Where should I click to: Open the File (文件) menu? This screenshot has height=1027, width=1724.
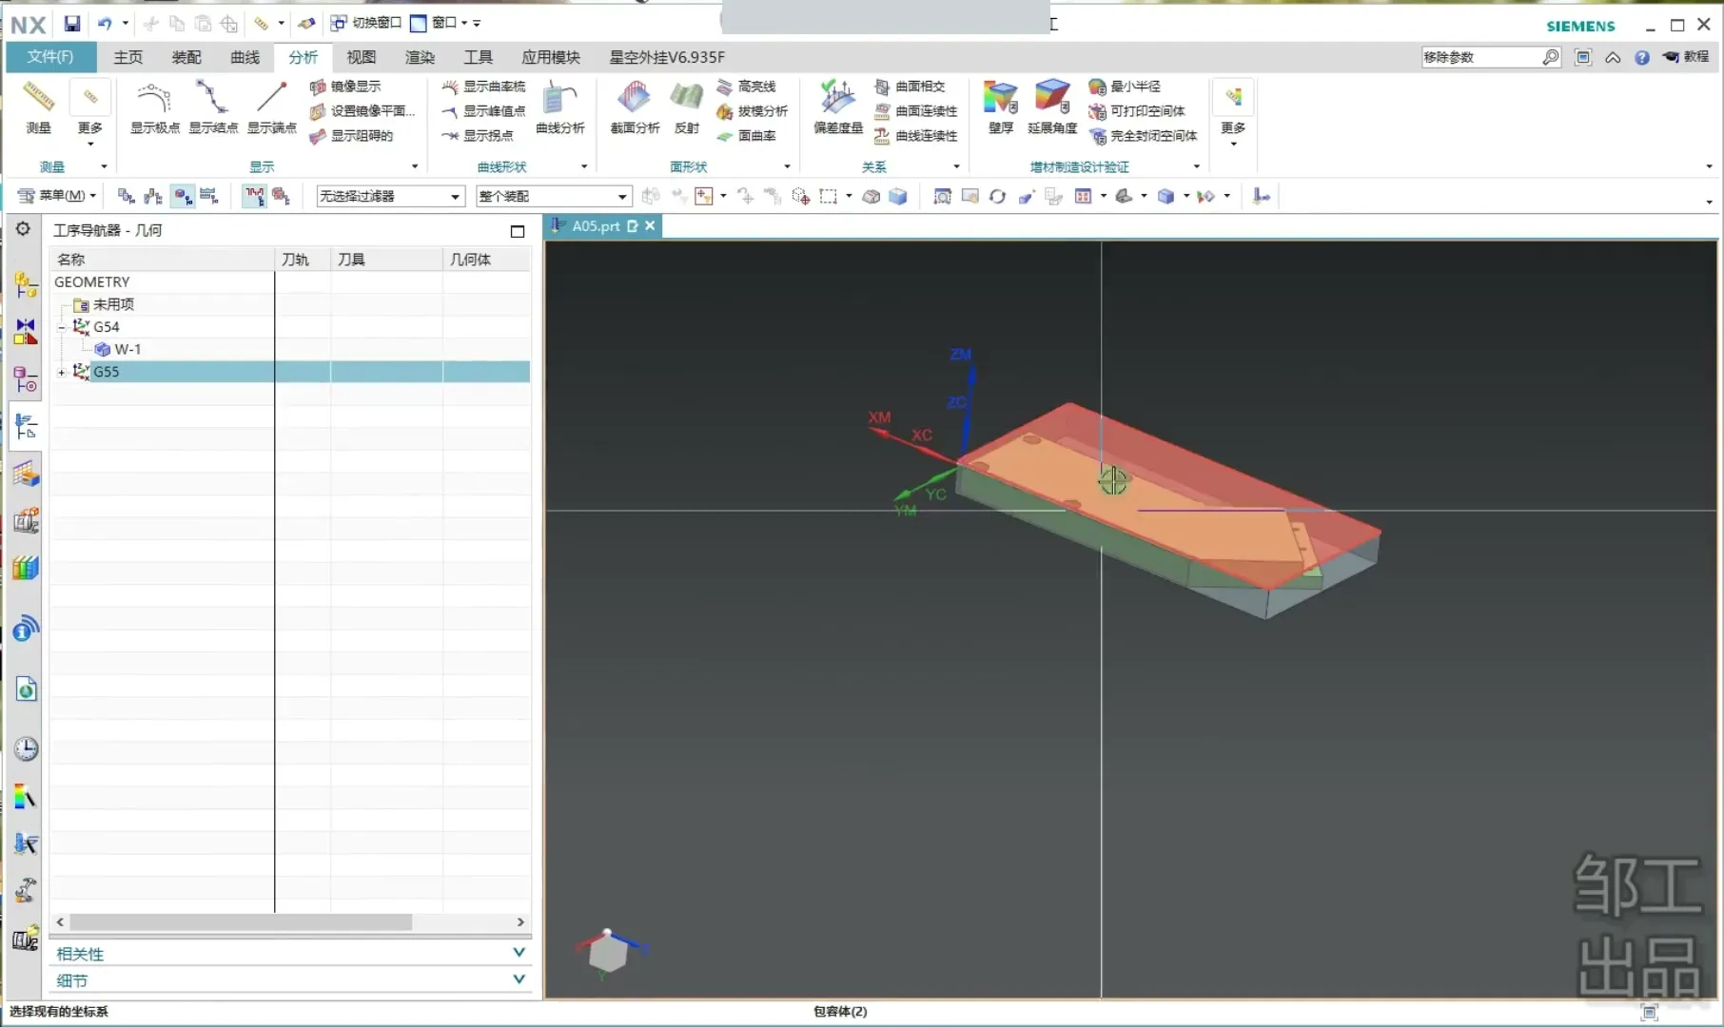[x=50, y=57]
